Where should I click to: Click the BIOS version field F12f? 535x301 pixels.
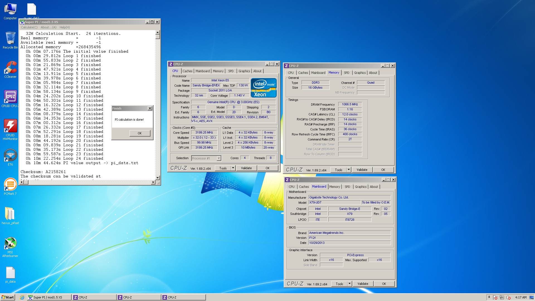(x=349, y=238)
